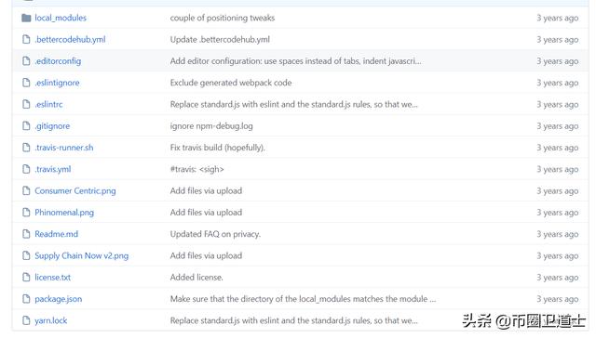Open the Phinomenal.png file
Screen dimensions: 596x338
tap(64, 213)
